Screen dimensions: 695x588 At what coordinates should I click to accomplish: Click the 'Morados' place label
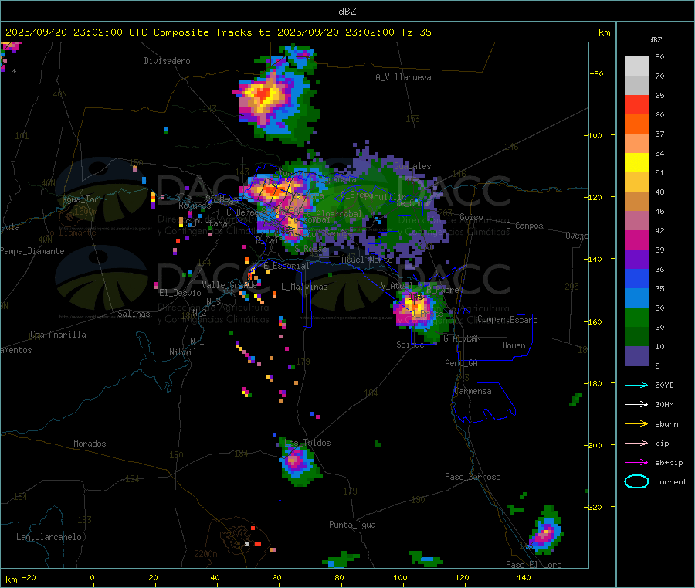[90, 444]
